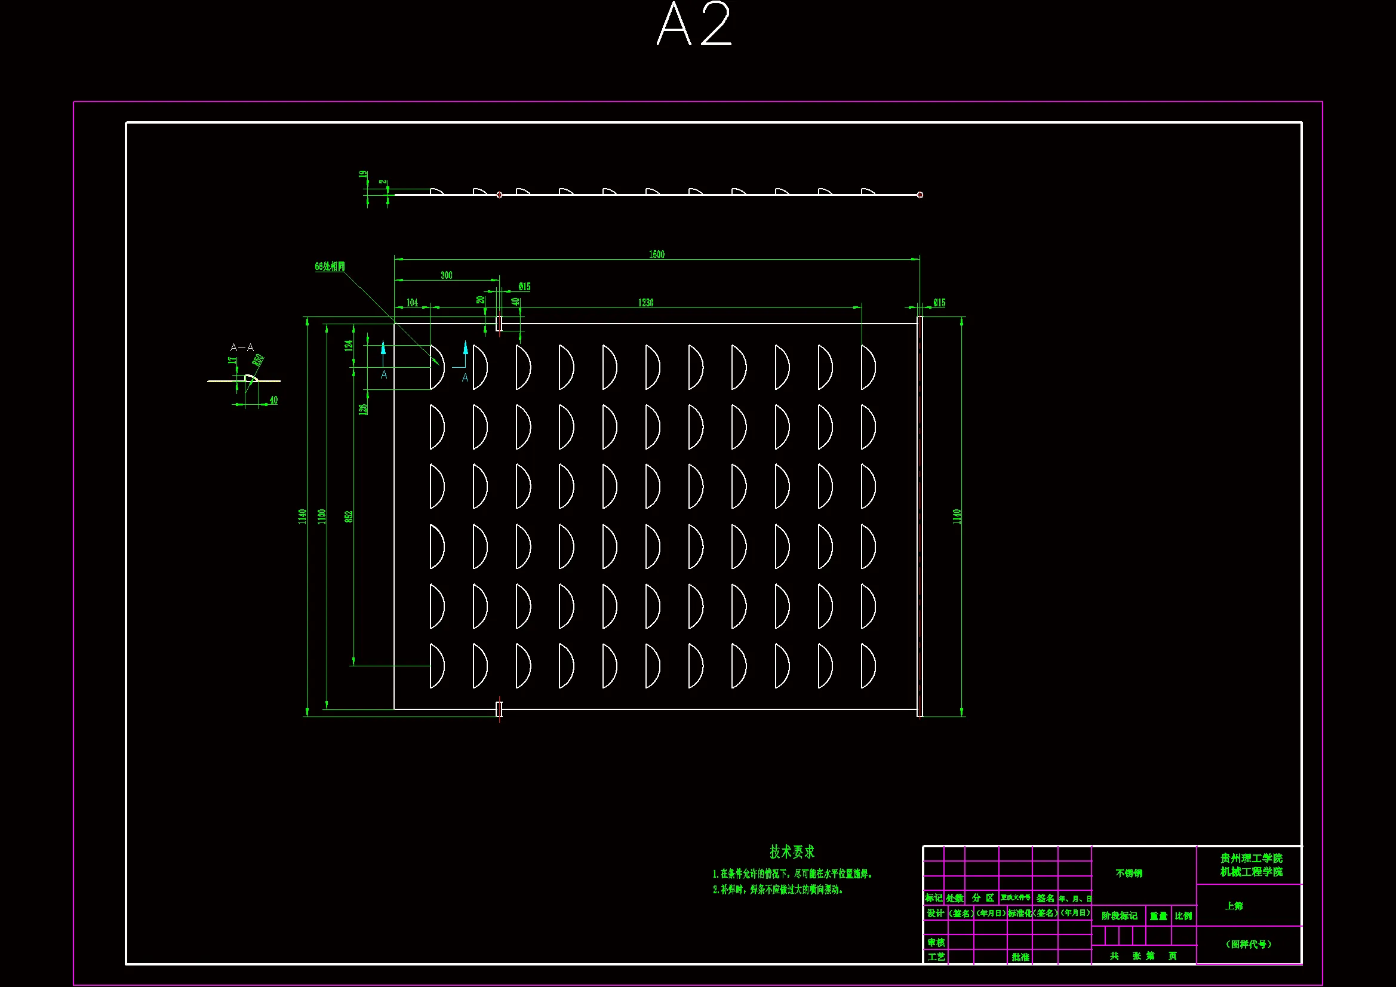The image size is (1396, 987).
Task: Click the 300 dimension text
Action: [446, 275]
